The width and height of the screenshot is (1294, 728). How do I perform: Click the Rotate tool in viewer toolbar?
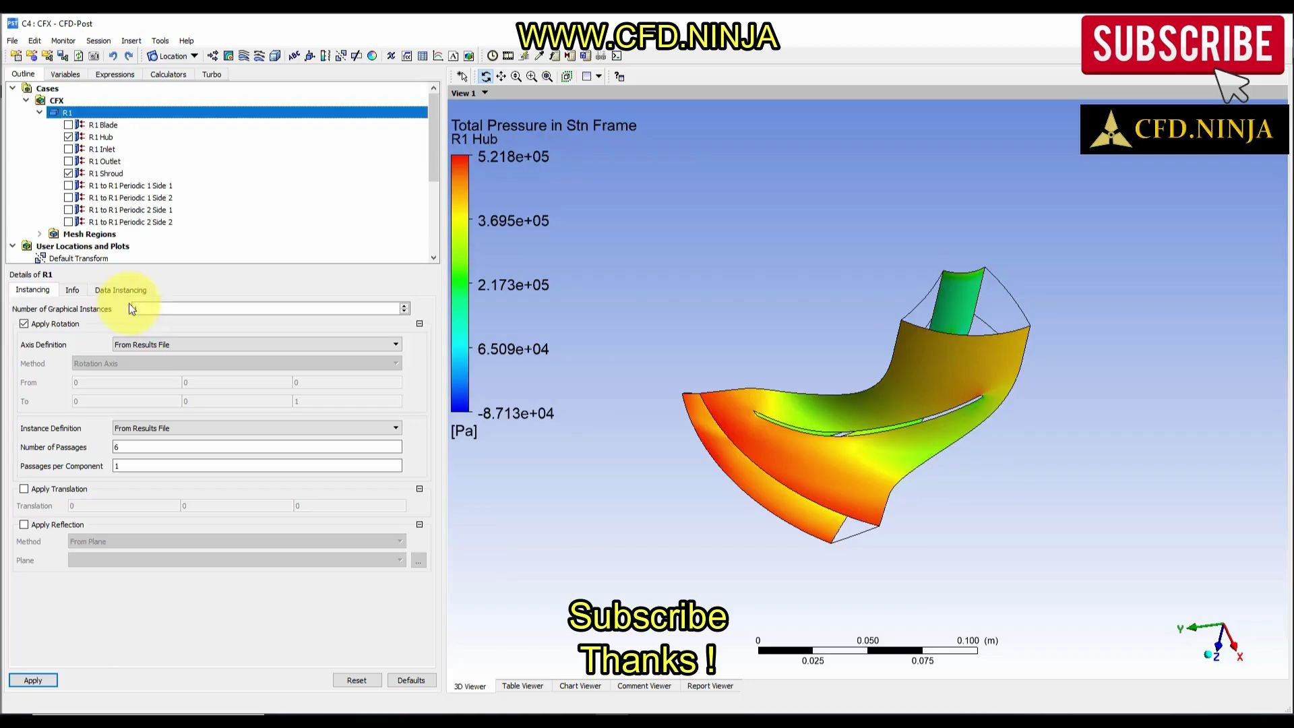[x=485, y=77]
